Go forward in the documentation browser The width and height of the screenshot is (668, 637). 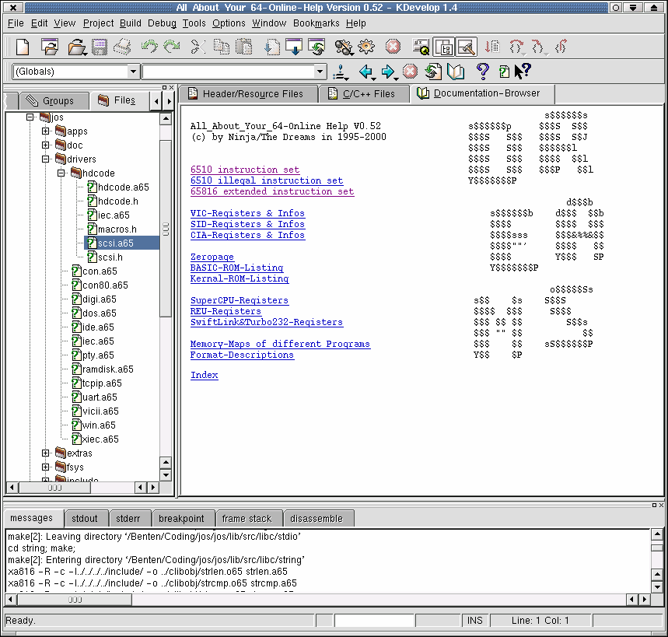(x=389, y=72)
